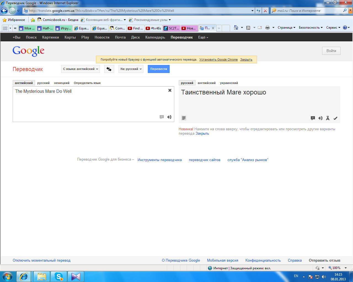Open Инструменты переводчика link

point(160,160)
